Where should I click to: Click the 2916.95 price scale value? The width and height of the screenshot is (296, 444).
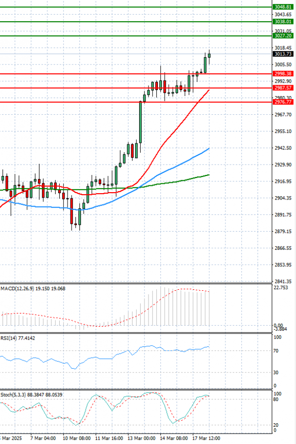pos(283,181)
